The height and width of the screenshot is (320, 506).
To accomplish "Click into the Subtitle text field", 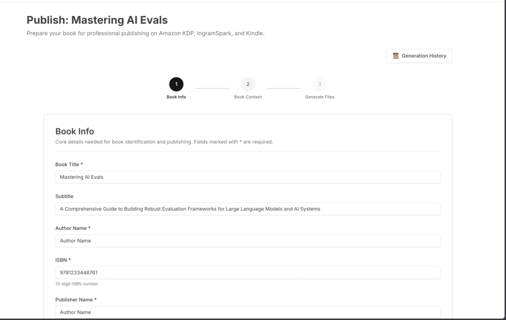I will point(248,209).
